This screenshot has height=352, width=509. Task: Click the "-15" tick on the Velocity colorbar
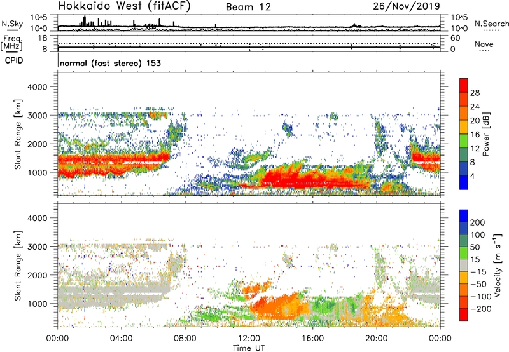(x=478, y=271)
